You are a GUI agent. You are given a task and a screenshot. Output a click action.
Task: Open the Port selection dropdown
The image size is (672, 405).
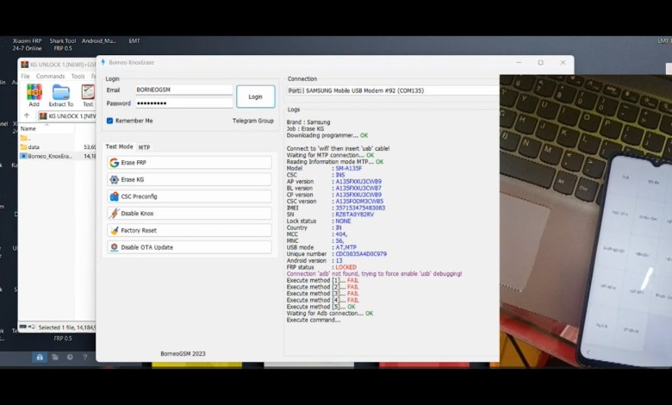[392, 90]
